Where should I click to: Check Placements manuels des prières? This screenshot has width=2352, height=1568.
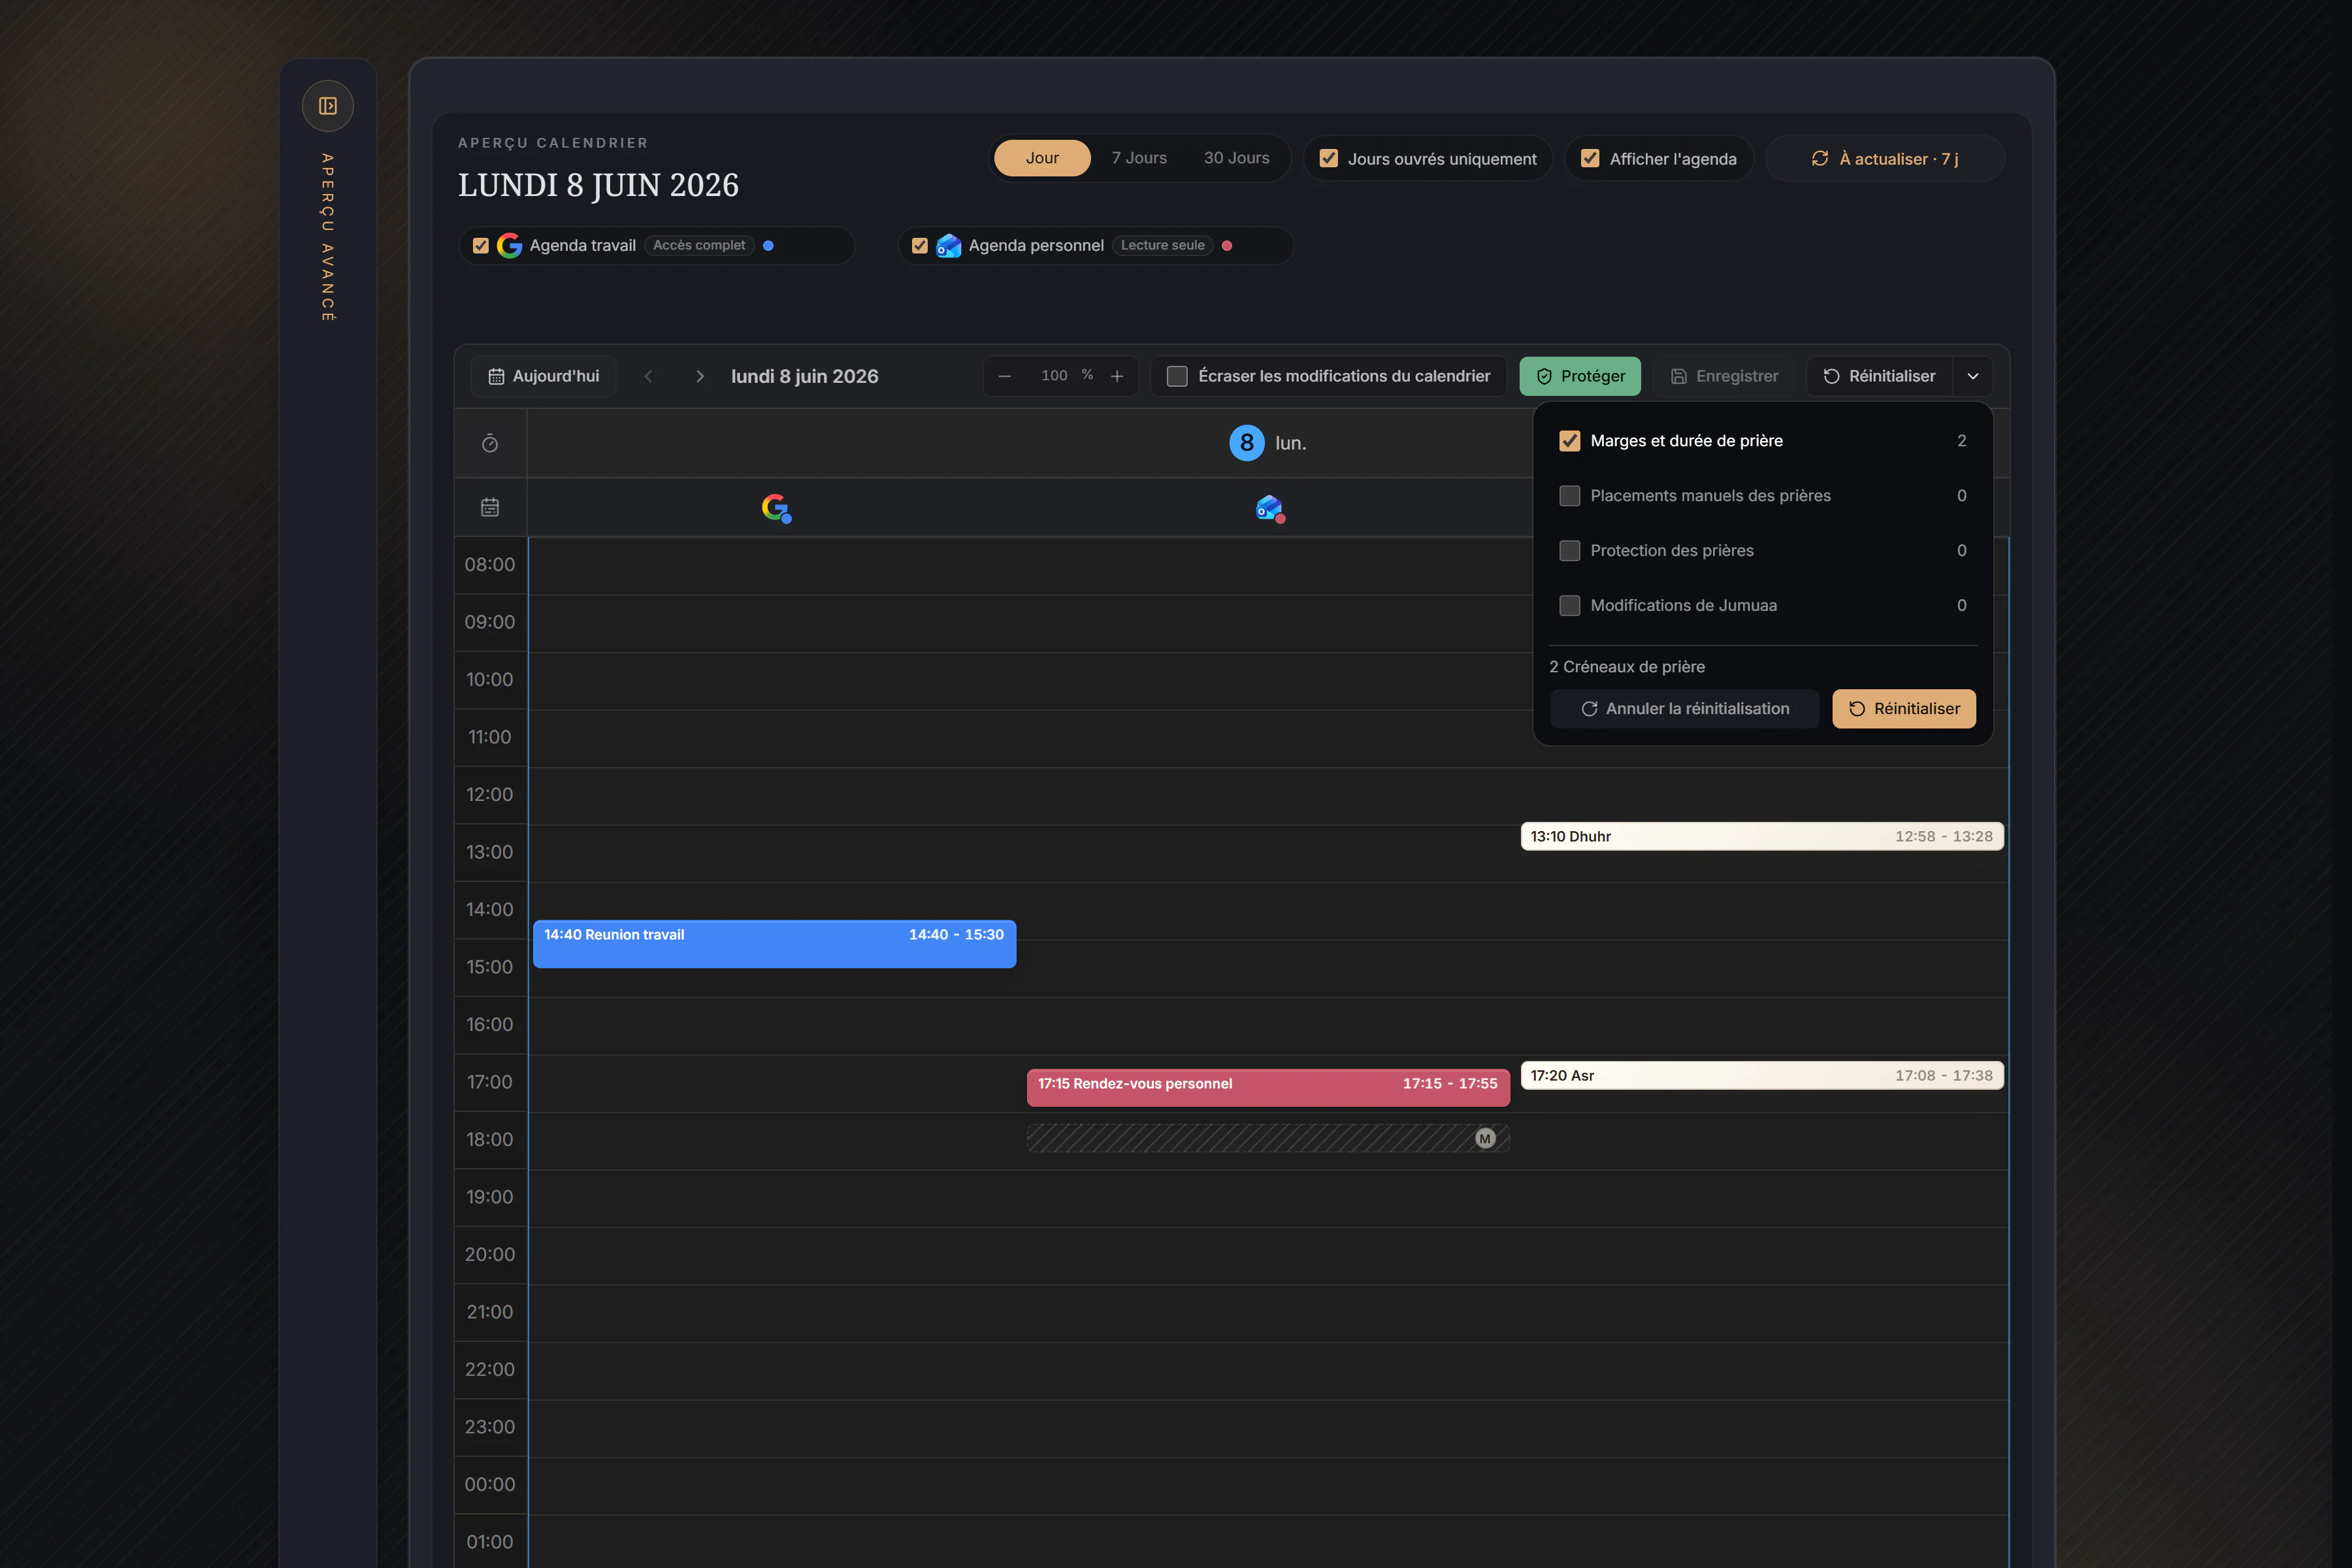coord(1570,496)
